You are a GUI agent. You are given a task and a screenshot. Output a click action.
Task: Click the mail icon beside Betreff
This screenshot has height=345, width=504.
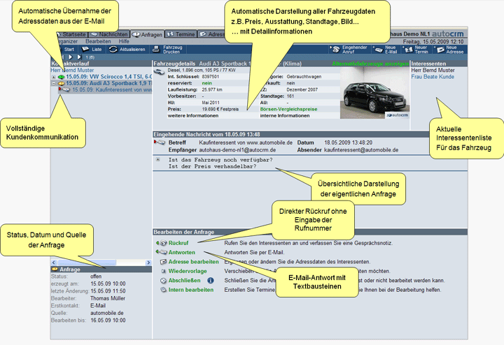[x=160, y=142]
